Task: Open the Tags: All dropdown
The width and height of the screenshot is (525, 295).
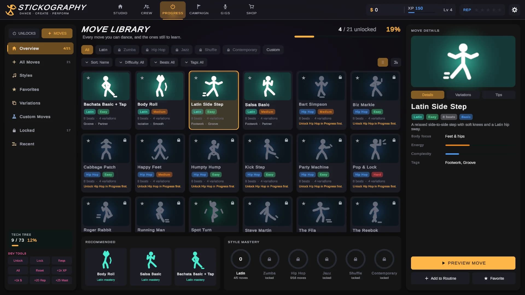Action: (194, 62)
